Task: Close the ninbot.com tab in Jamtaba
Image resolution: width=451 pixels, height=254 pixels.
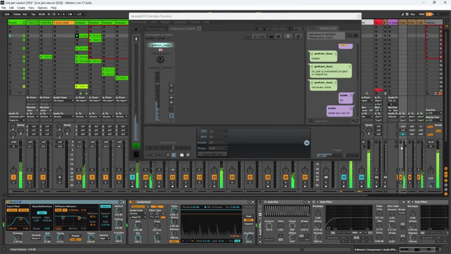Action: tap(199, 29)
